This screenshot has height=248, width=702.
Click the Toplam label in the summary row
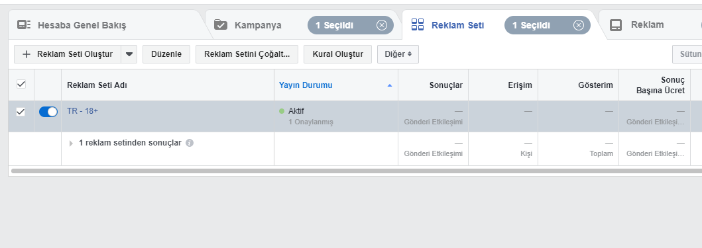click(601, 153)
